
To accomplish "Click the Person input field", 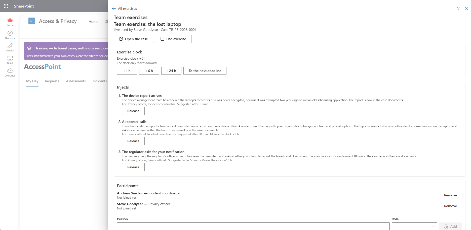I will (253, 226).
